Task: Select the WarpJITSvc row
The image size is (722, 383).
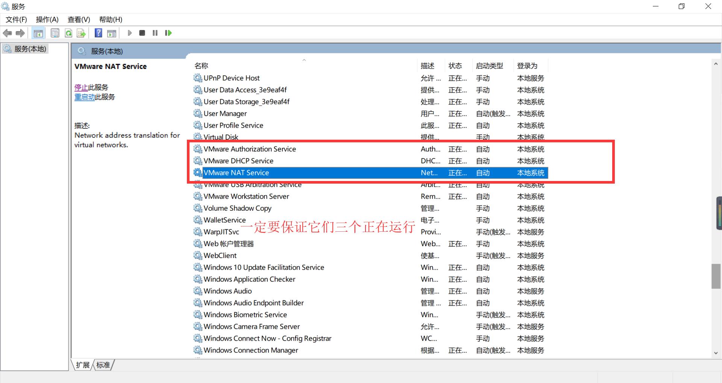Action: tap(370, 232)
